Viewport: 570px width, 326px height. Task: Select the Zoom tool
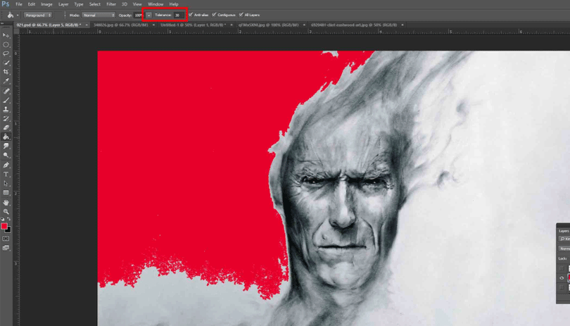pos(6,212)
